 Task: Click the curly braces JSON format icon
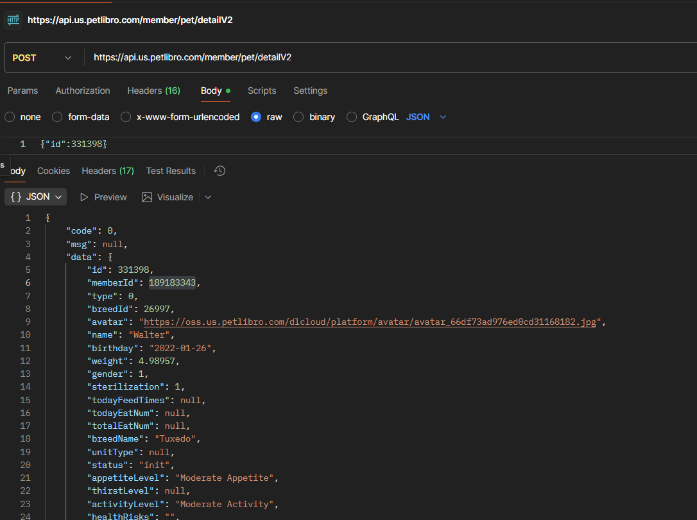click(17, 197)
